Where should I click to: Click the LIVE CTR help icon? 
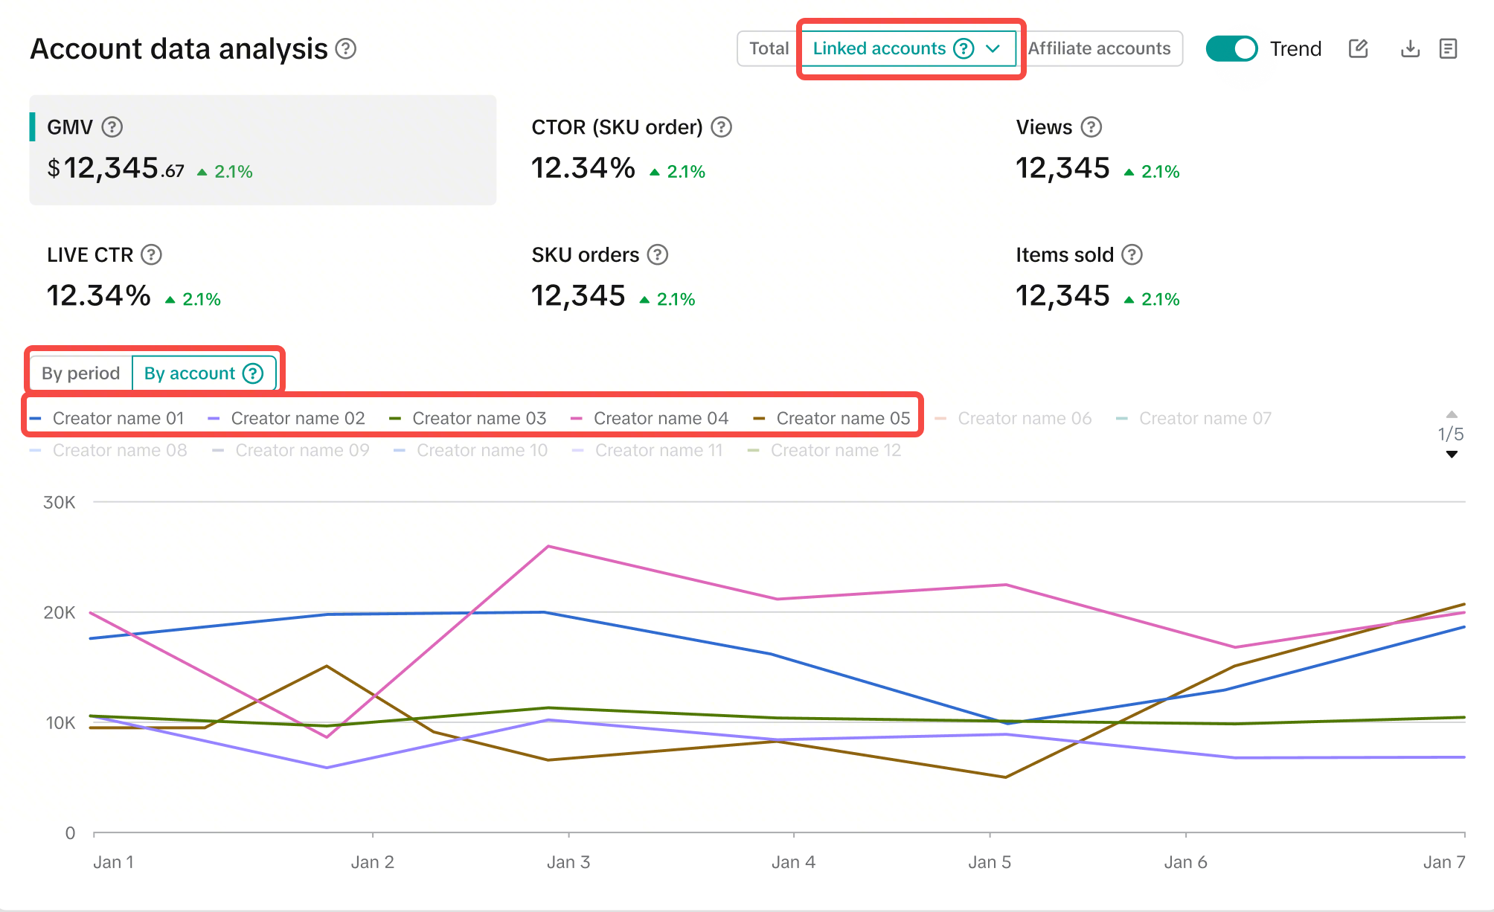click(151, 255)
